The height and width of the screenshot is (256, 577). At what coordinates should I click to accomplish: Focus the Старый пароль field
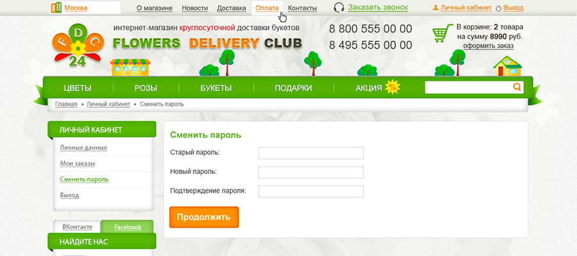[311, 153]
